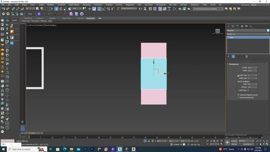Enable Real-World Map Size checkbox
Image resolution: width=270 pixels, height=152 pixels.
239,98
